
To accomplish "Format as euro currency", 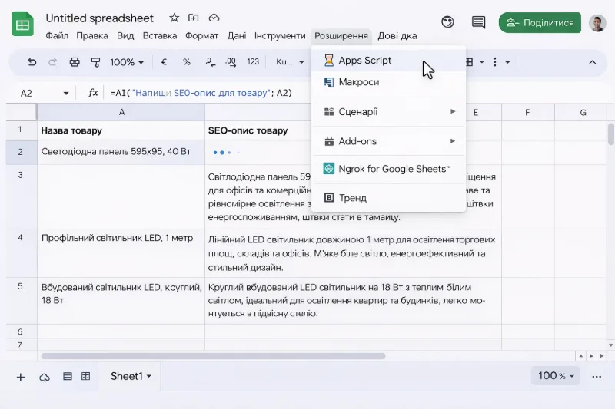I will coord(164,62).
